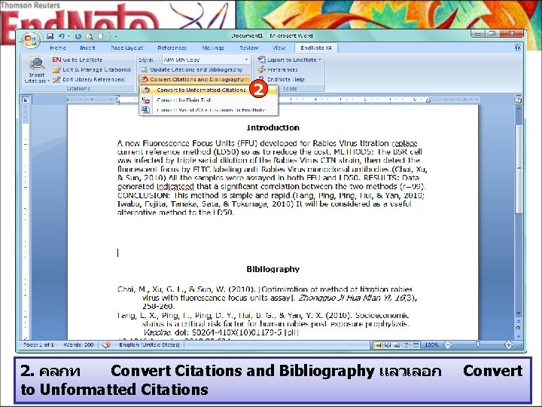
Task: Click English (United States) language indicator
Action: point(149,344)
